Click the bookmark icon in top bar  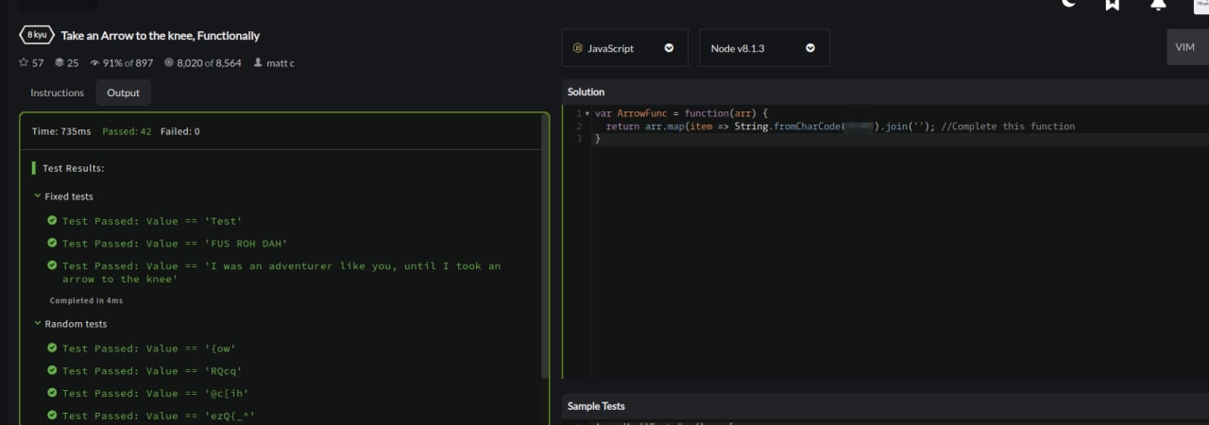(x=1113, y=4)
